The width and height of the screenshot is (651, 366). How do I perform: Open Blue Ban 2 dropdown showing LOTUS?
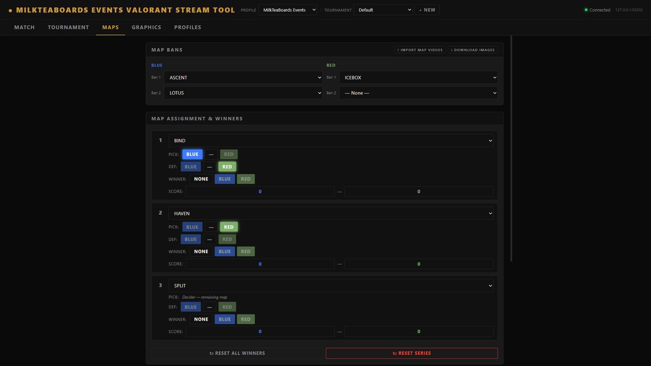tap(243, 93)
